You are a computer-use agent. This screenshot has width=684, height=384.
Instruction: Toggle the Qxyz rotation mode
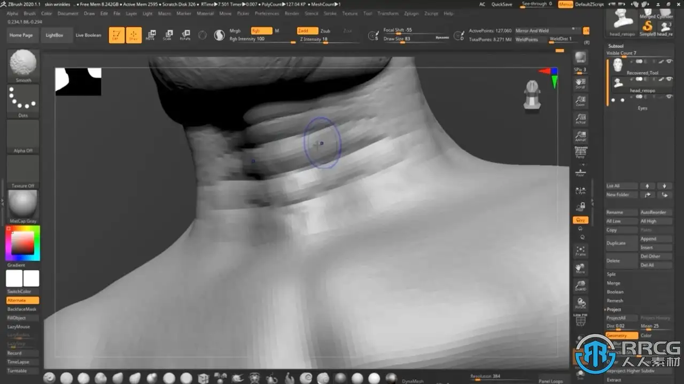coord(580,220)
